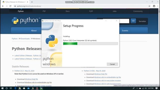The image size is (160, 90).
Task: Download Windows help file for Python 3.8.3
Action: (31, 79)
